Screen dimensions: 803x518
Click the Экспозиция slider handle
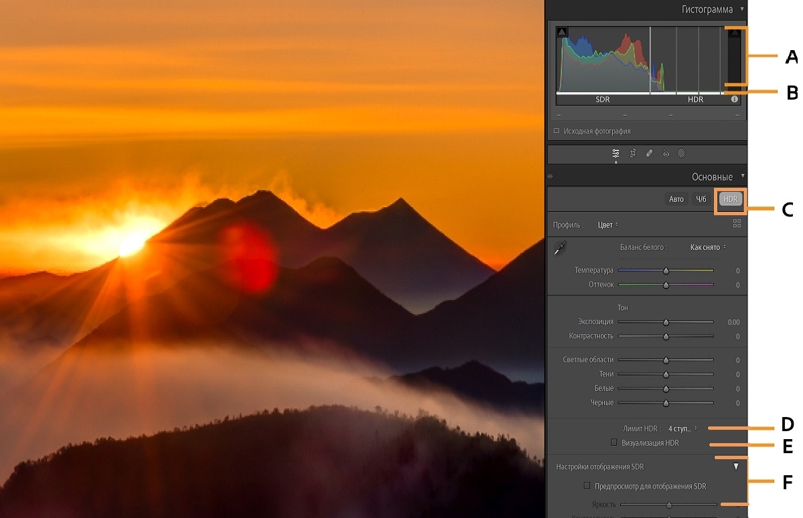(666, 322)
